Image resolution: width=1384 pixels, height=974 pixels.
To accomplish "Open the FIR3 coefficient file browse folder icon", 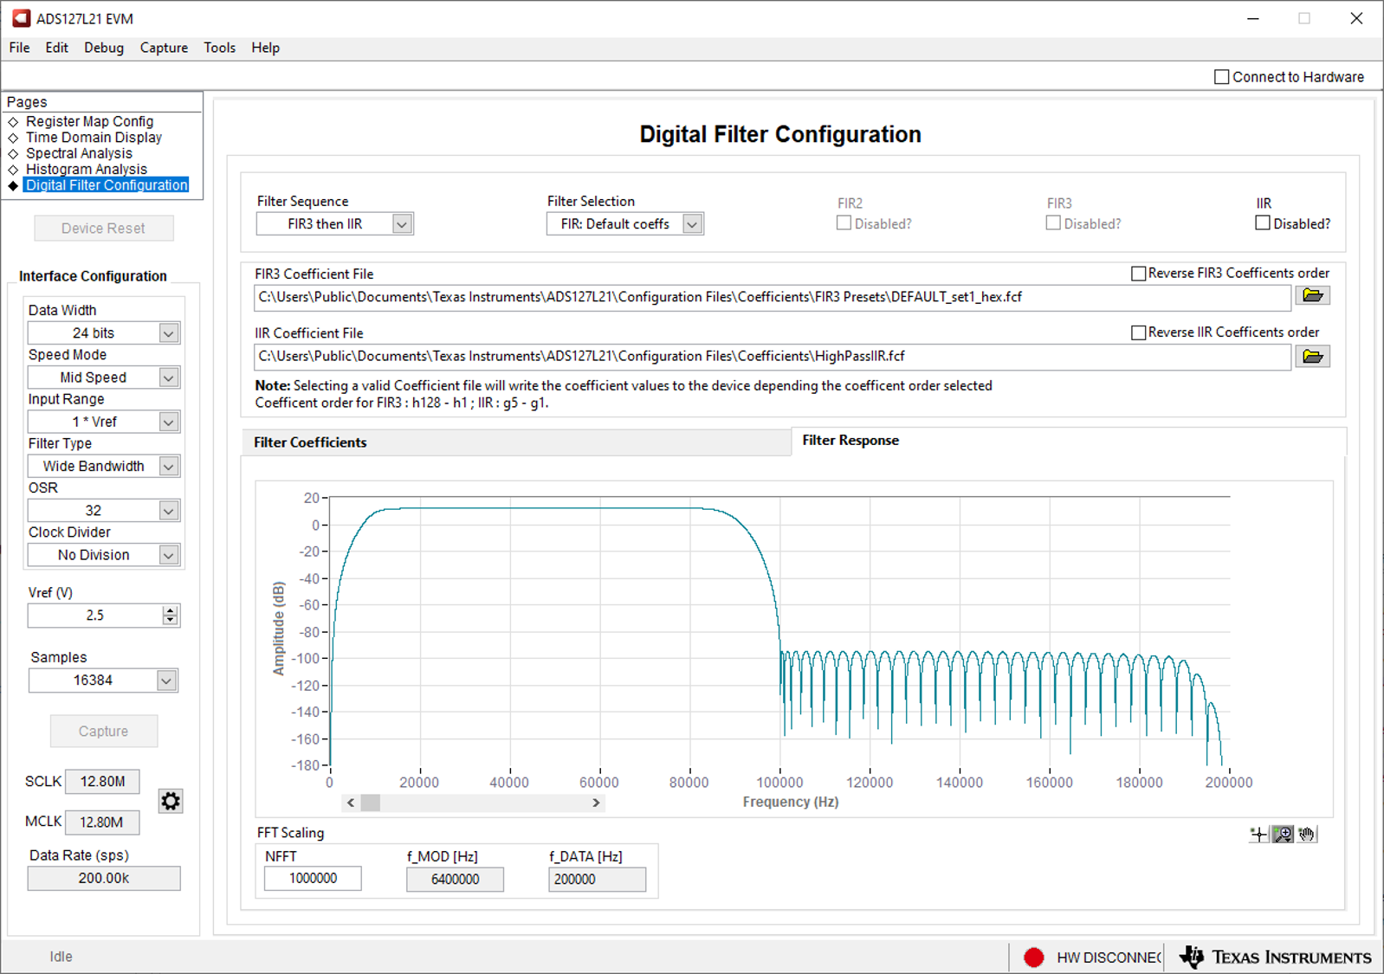I will [x=1312, y=296].
